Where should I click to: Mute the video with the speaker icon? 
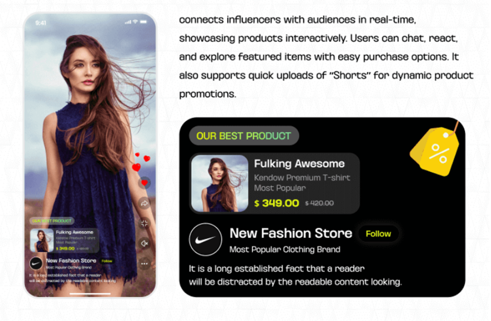[144, 243]
